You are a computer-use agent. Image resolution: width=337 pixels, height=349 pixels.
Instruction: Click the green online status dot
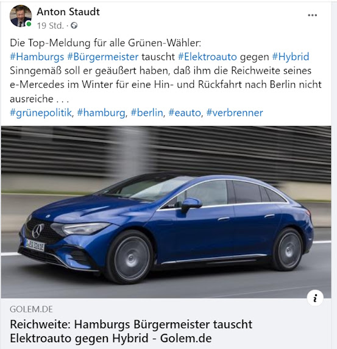pyautogui.click(x=29, y=24)
